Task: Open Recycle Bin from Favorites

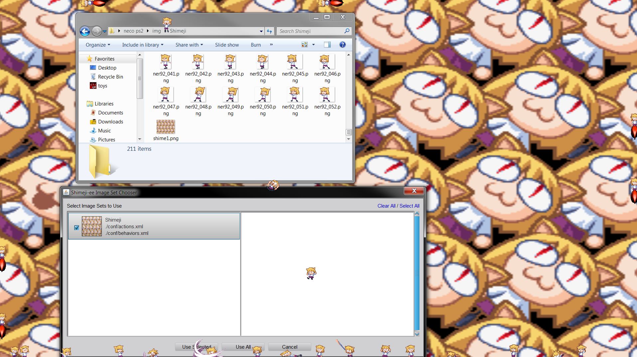Action: click(110, 77)
